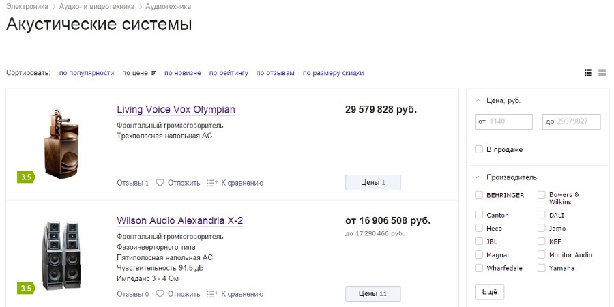Open Wilson Audio Alexandria X-2 product thumbnail
The height and width of the screenshot is (307, 614).
click(x=61, y=254)
